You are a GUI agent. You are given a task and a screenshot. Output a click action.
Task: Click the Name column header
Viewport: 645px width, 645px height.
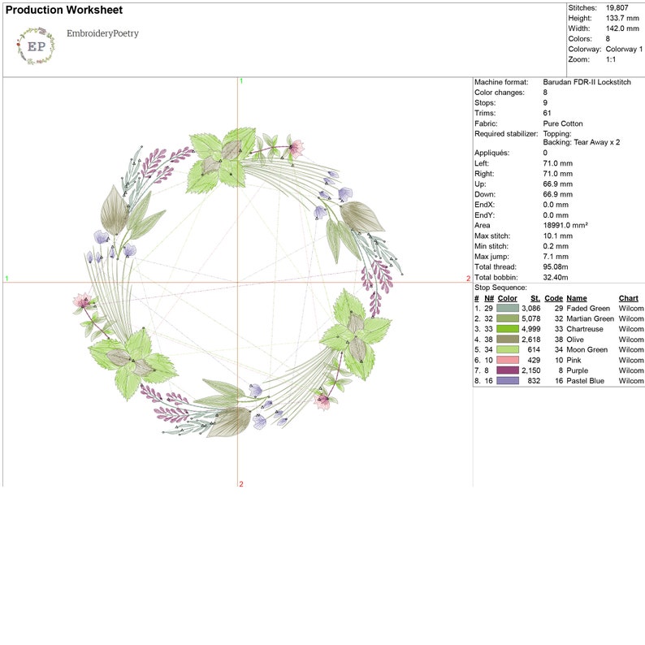577,298
